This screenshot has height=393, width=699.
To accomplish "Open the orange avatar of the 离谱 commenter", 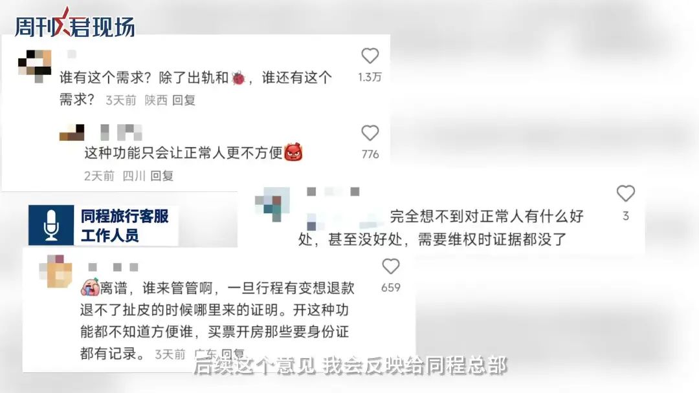I will (x=56, y=271).
